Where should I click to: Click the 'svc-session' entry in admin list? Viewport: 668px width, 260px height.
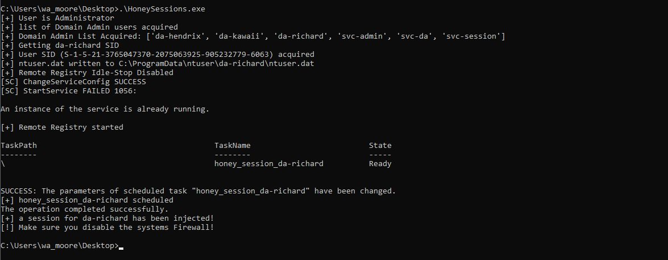pyautogui.click(x=472, y=36)
